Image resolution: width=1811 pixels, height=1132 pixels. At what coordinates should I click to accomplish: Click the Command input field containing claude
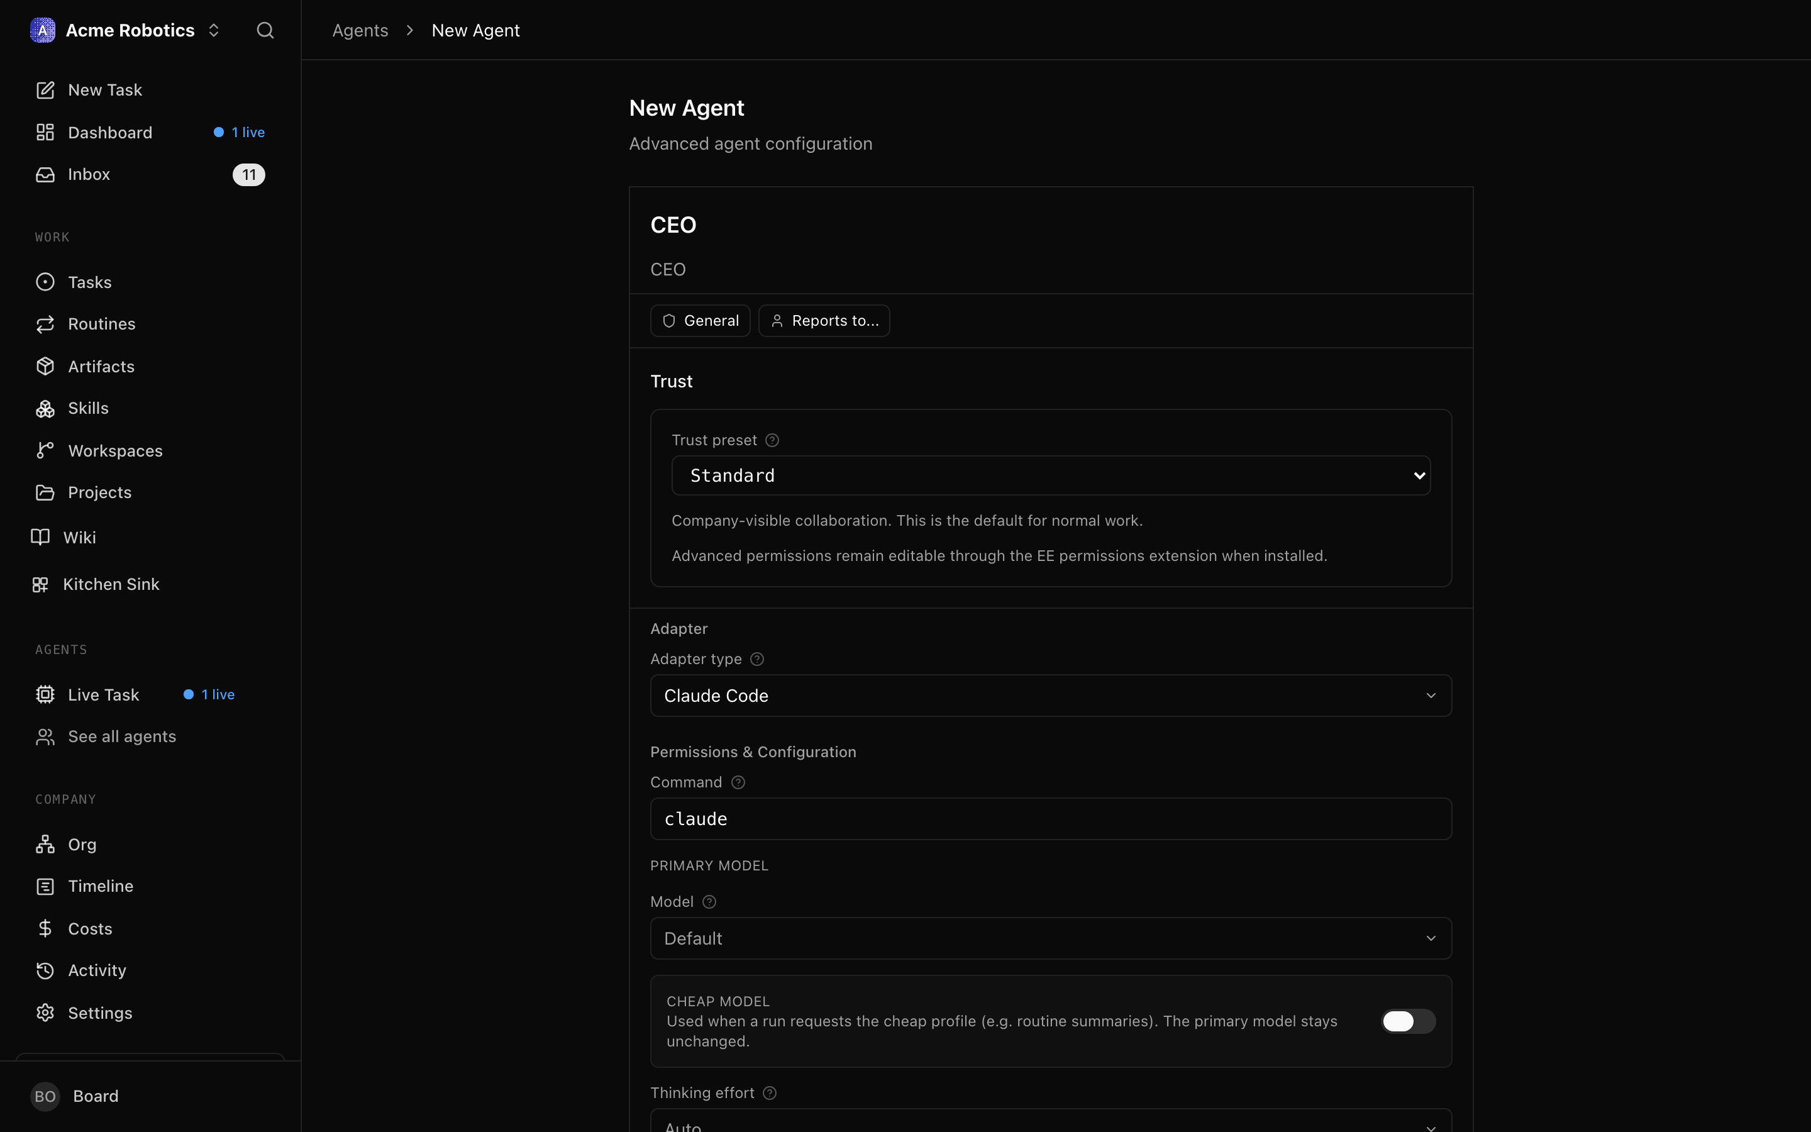click(1051, 818)
